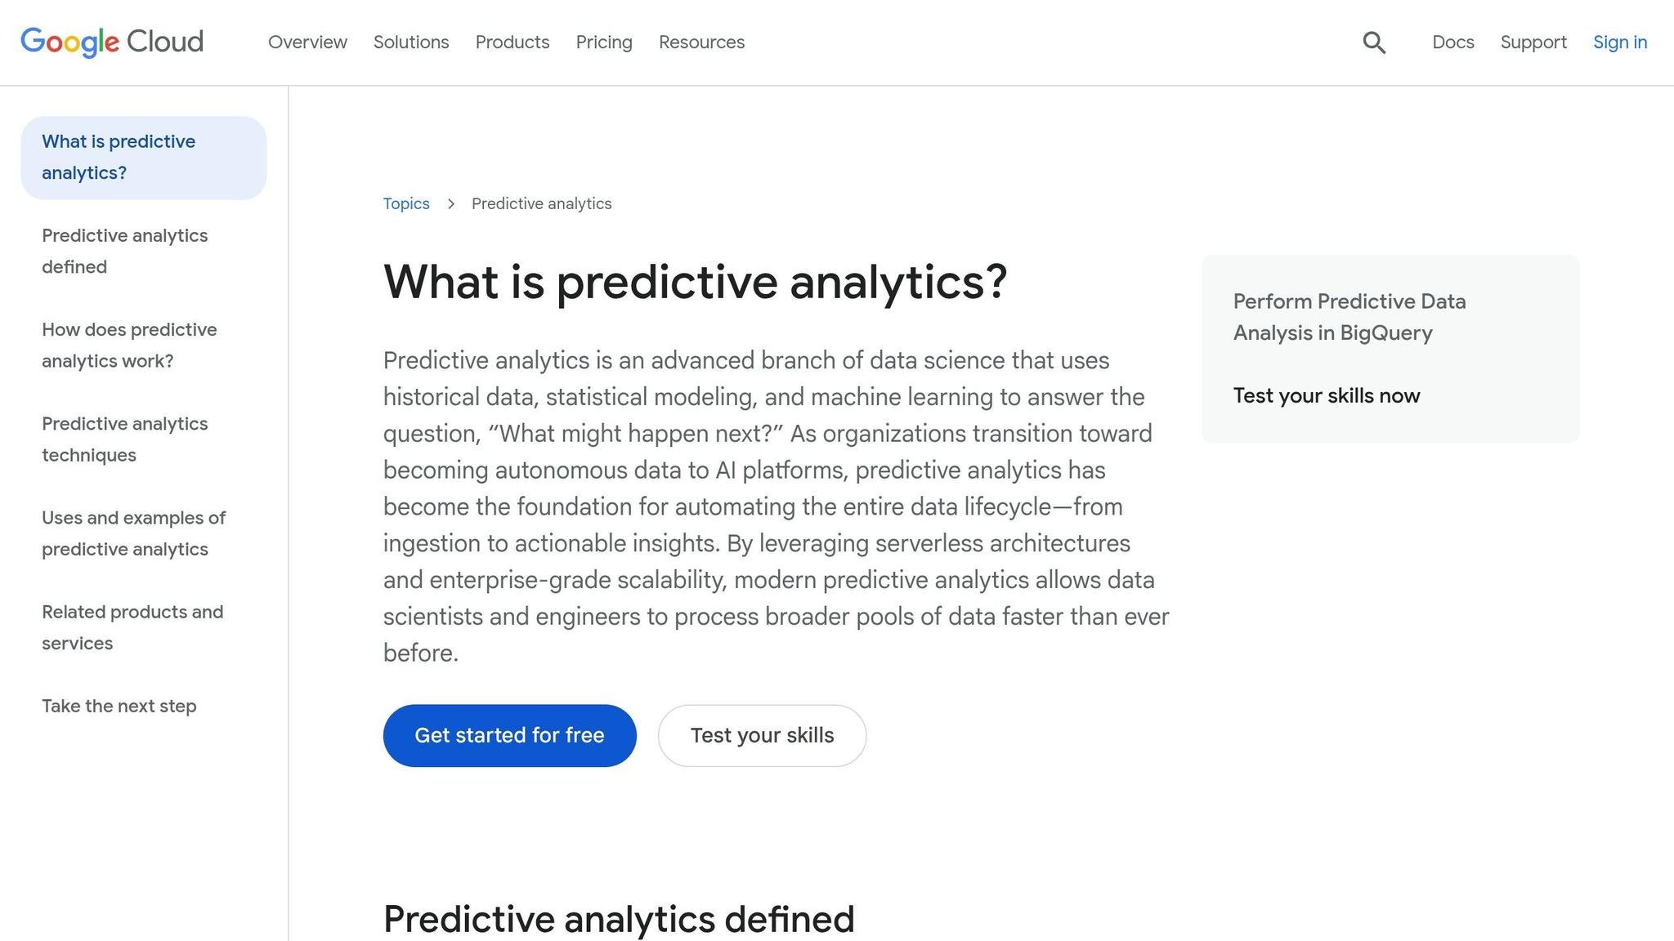Go to the Support page

tap(1533, 42)
